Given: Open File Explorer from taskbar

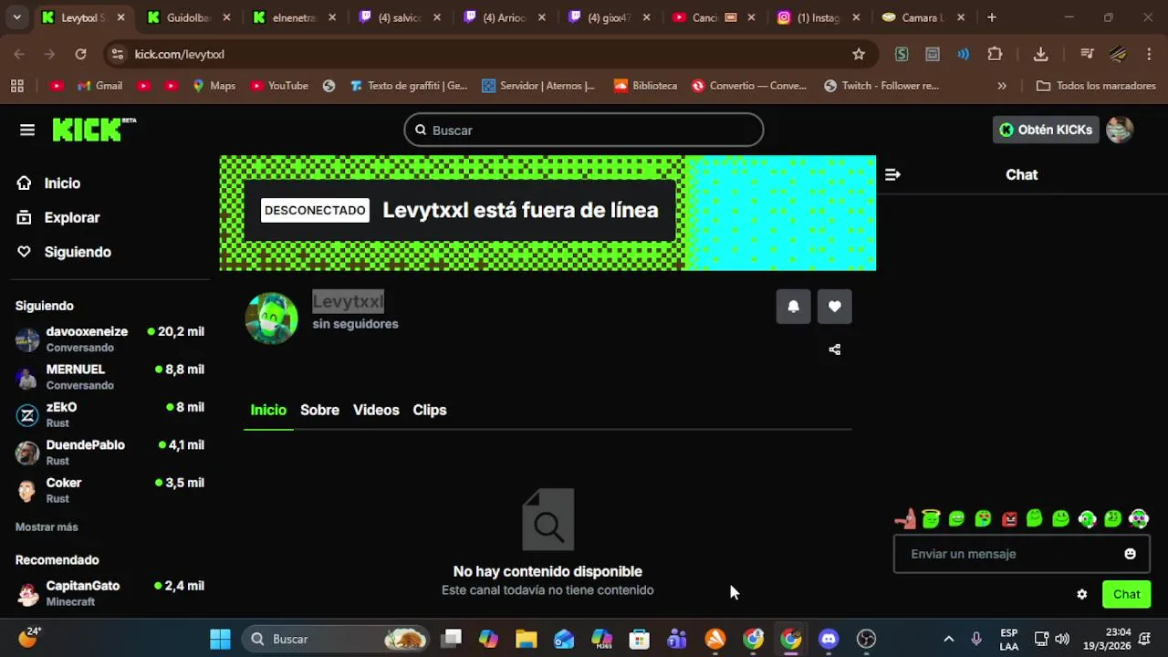Looking at the screenshot, I should pos(526,639).
